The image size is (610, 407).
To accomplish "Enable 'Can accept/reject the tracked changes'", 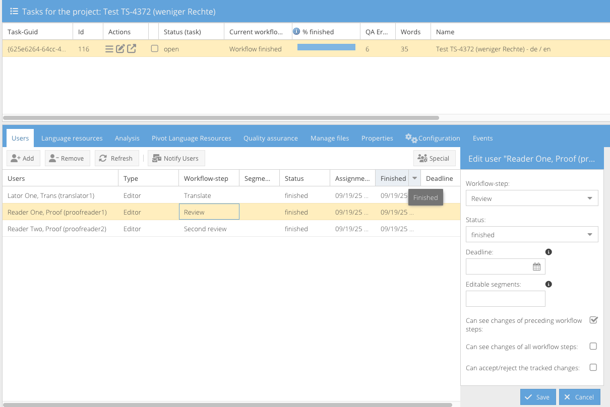I will pyautogui.click(x=593, y=368).
